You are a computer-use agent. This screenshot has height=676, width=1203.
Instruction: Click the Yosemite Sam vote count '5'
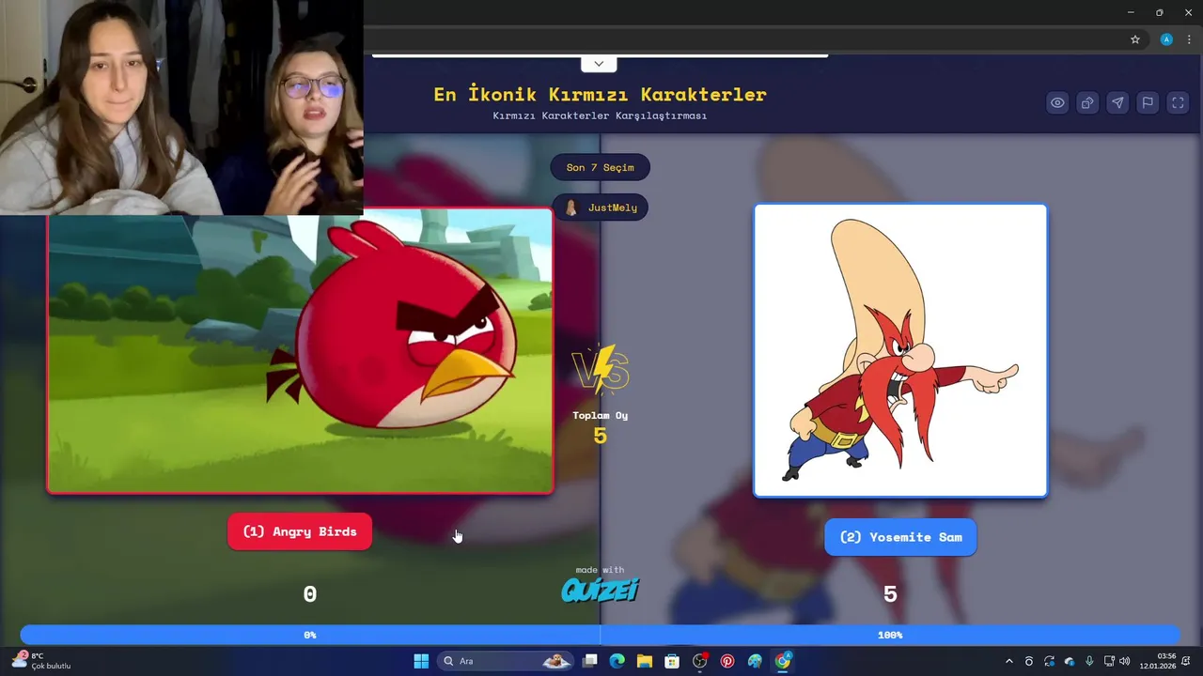[x=890, y=593]
